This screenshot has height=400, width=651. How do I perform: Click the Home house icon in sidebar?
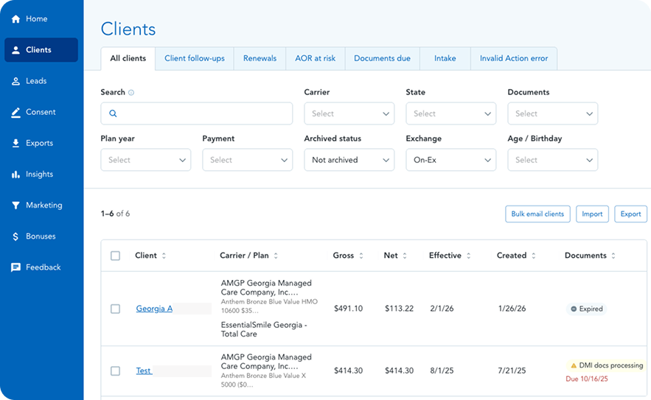point(15,19)
